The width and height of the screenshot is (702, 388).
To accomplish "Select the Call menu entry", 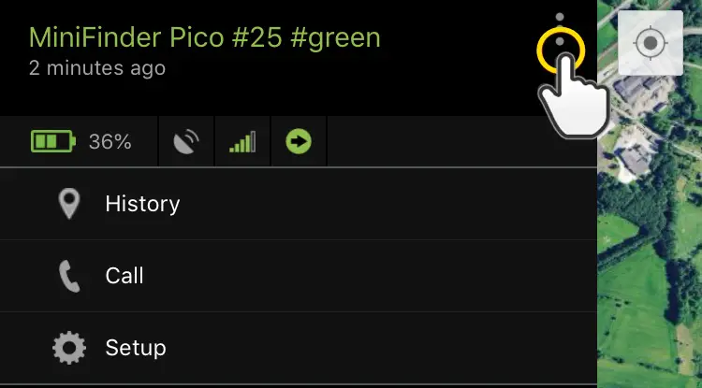I will [x=124, y=276].
